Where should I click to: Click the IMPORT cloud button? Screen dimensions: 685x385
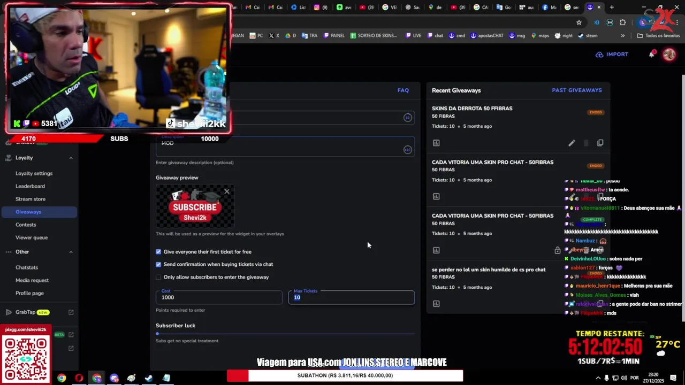[x=612, y=54]
